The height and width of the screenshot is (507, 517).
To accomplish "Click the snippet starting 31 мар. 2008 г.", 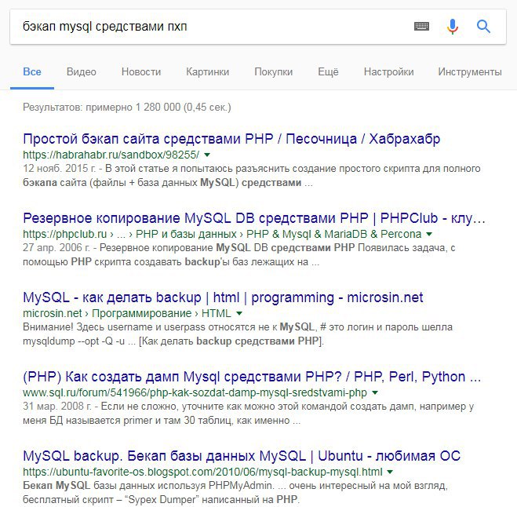I will 248,414.
